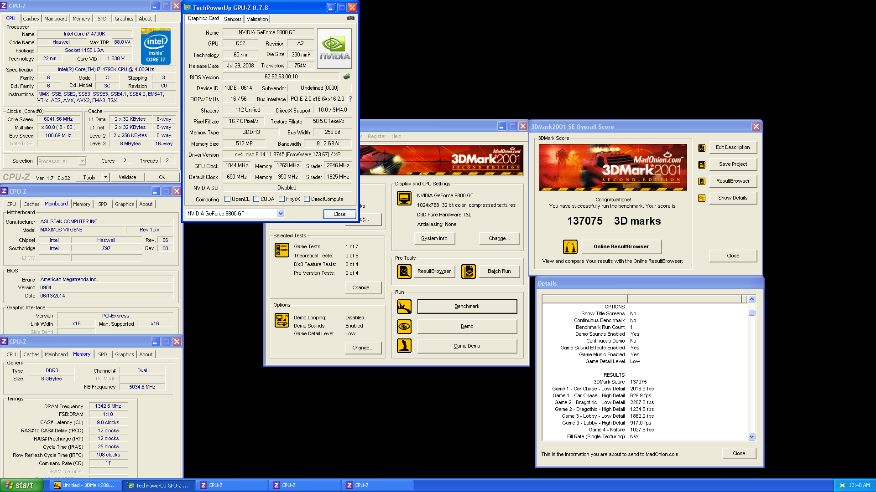Switch to the Sensors tab in GPU-Z
This screenshot has width=876, height=492.
pos(233,19)
